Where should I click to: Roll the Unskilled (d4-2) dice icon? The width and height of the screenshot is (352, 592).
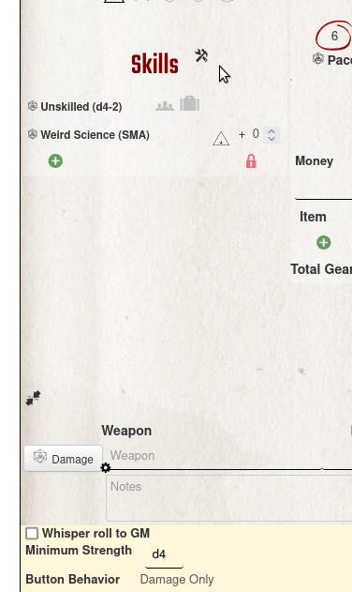coord(33,106)
